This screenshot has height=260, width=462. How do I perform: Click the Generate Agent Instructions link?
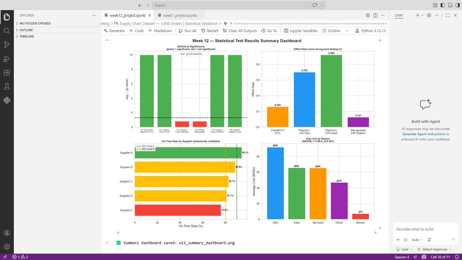pyautogui.click(x=423, y=134)
